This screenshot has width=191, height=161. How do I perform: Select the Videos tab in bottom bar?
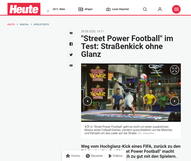115,156
